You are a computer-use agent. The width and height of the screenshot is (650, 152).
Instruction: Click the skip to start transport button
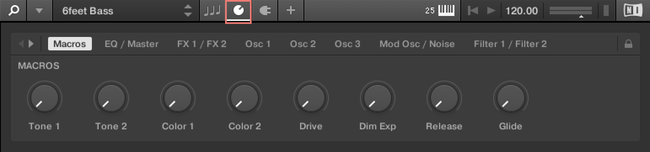click(473, 10)
